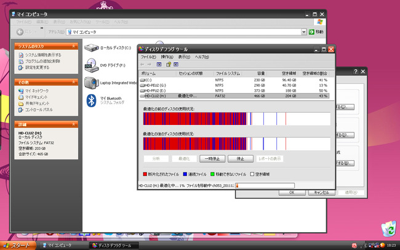The width and height of the screenshot is (400, 250).
Task: Click the Disk Defragmenter title bar icon
Action: coord(141,49)
